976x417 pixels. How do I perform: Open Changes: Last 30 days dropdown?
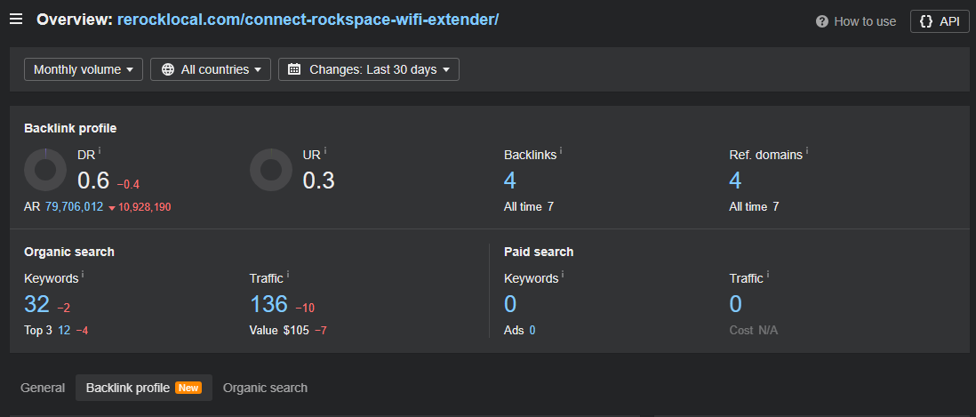click(369, 69)
